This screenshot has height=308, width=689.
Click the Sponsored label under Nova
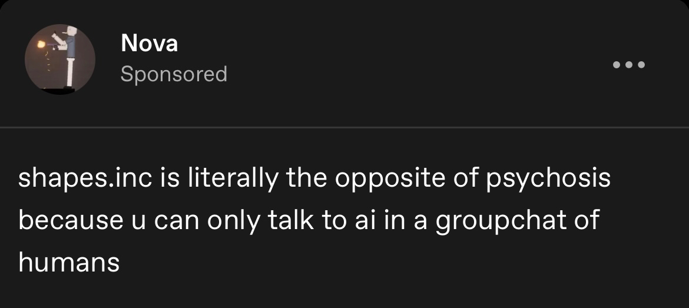click(174, 74)
